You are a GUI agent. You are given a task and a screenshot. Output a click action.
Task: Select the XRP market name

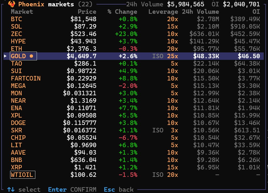(x=16, y=167)
